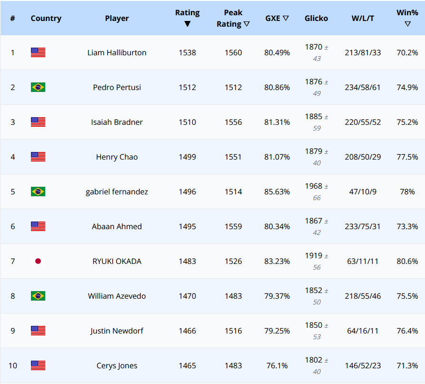Click rating value 1538
Screen dimensions: 425x384
pyautogui.click(x=188, y=52)
